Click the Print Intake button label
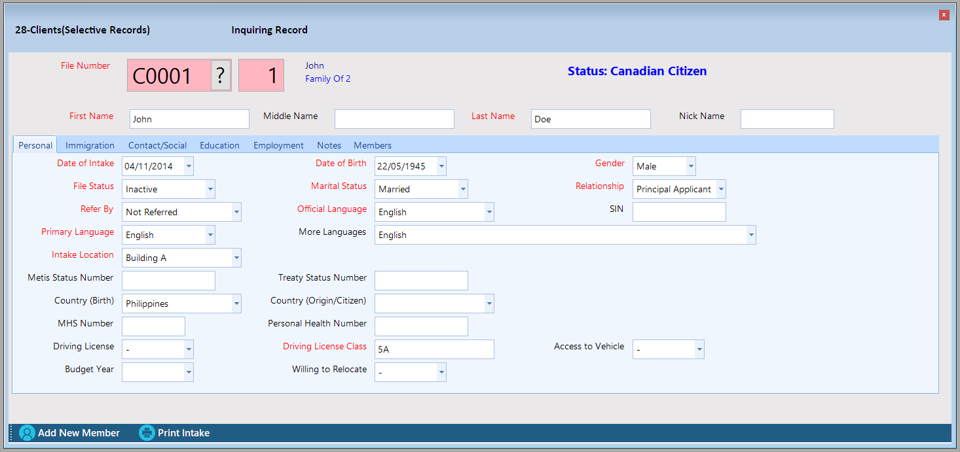Screen dimensions: 960x452 click(183, 433)
